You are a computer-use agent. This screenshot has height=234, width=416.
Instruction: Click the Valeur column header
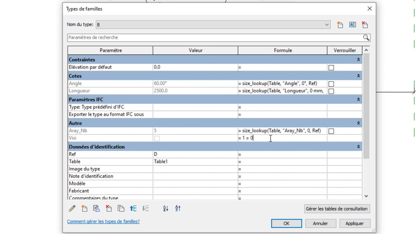tap(195, 50)
